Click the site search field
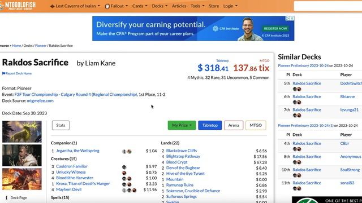 [x=328, y=6]
